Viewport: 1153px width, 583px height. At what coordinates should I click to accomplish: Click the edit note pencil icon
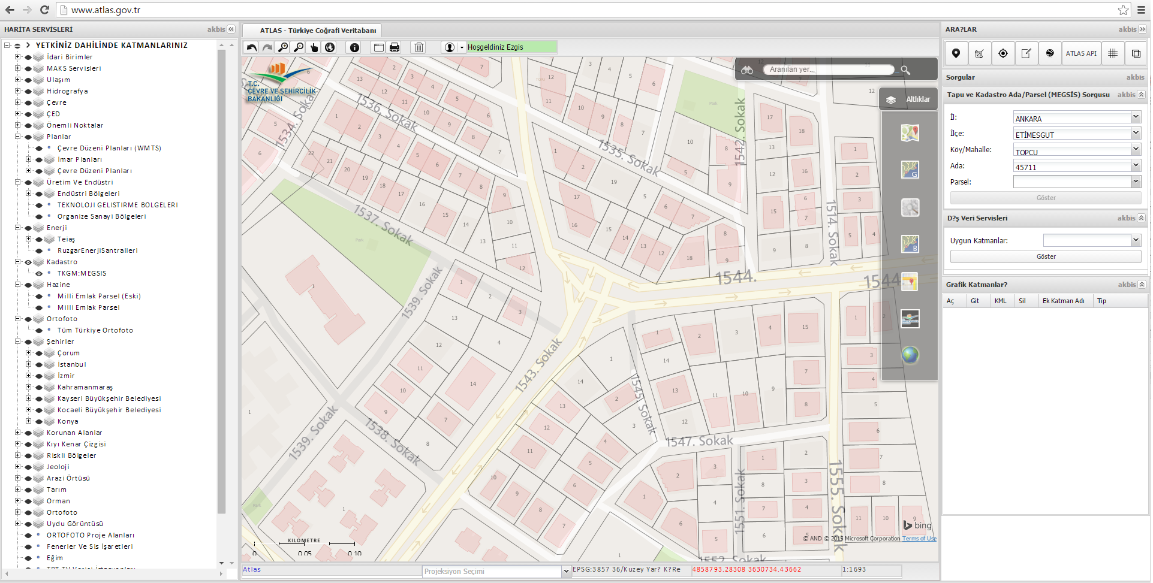tap(1026, 53)
